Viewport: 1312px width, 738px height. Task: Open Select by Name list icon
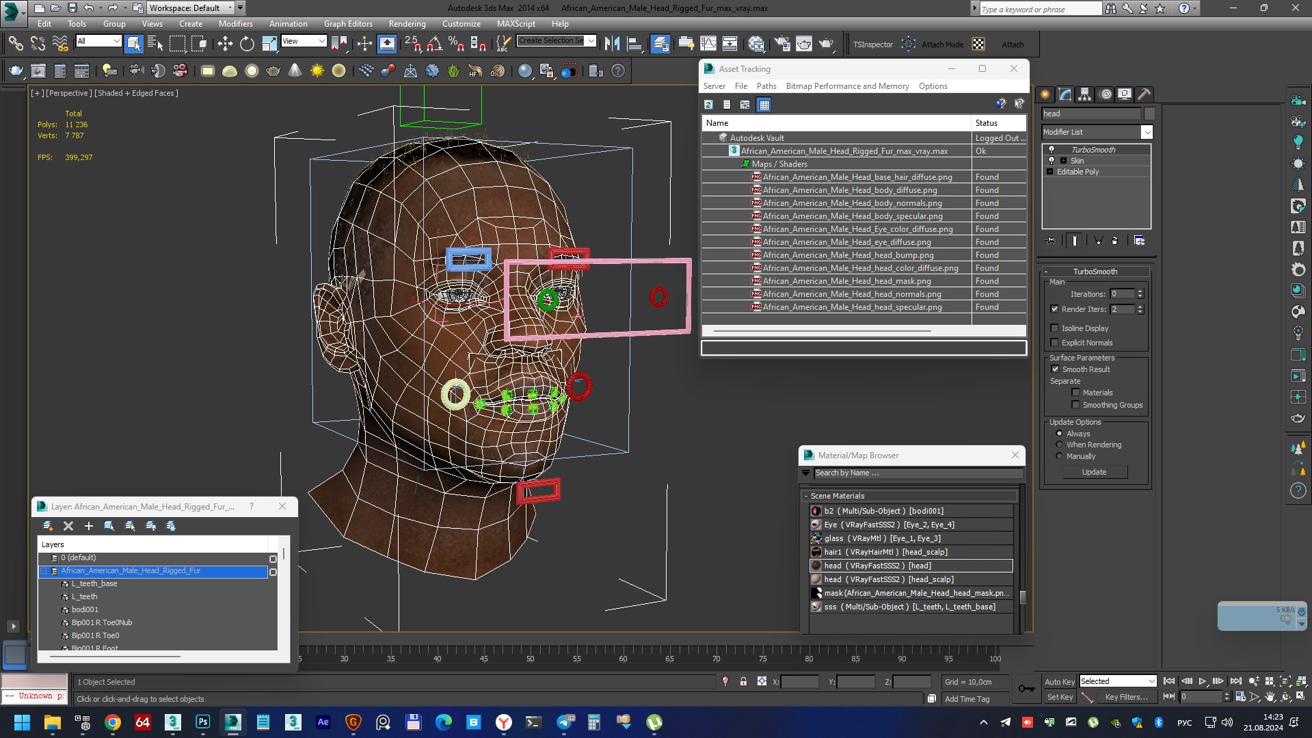155,44
